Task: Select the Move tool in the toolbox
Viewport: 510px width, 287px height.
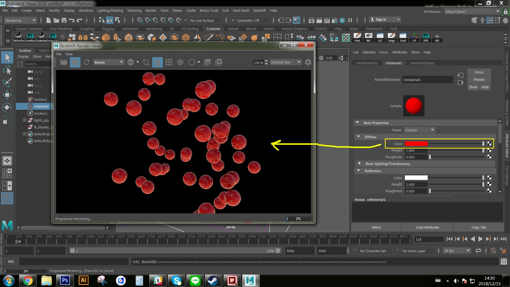Action: pyautogui.click(x=7, y=95)
